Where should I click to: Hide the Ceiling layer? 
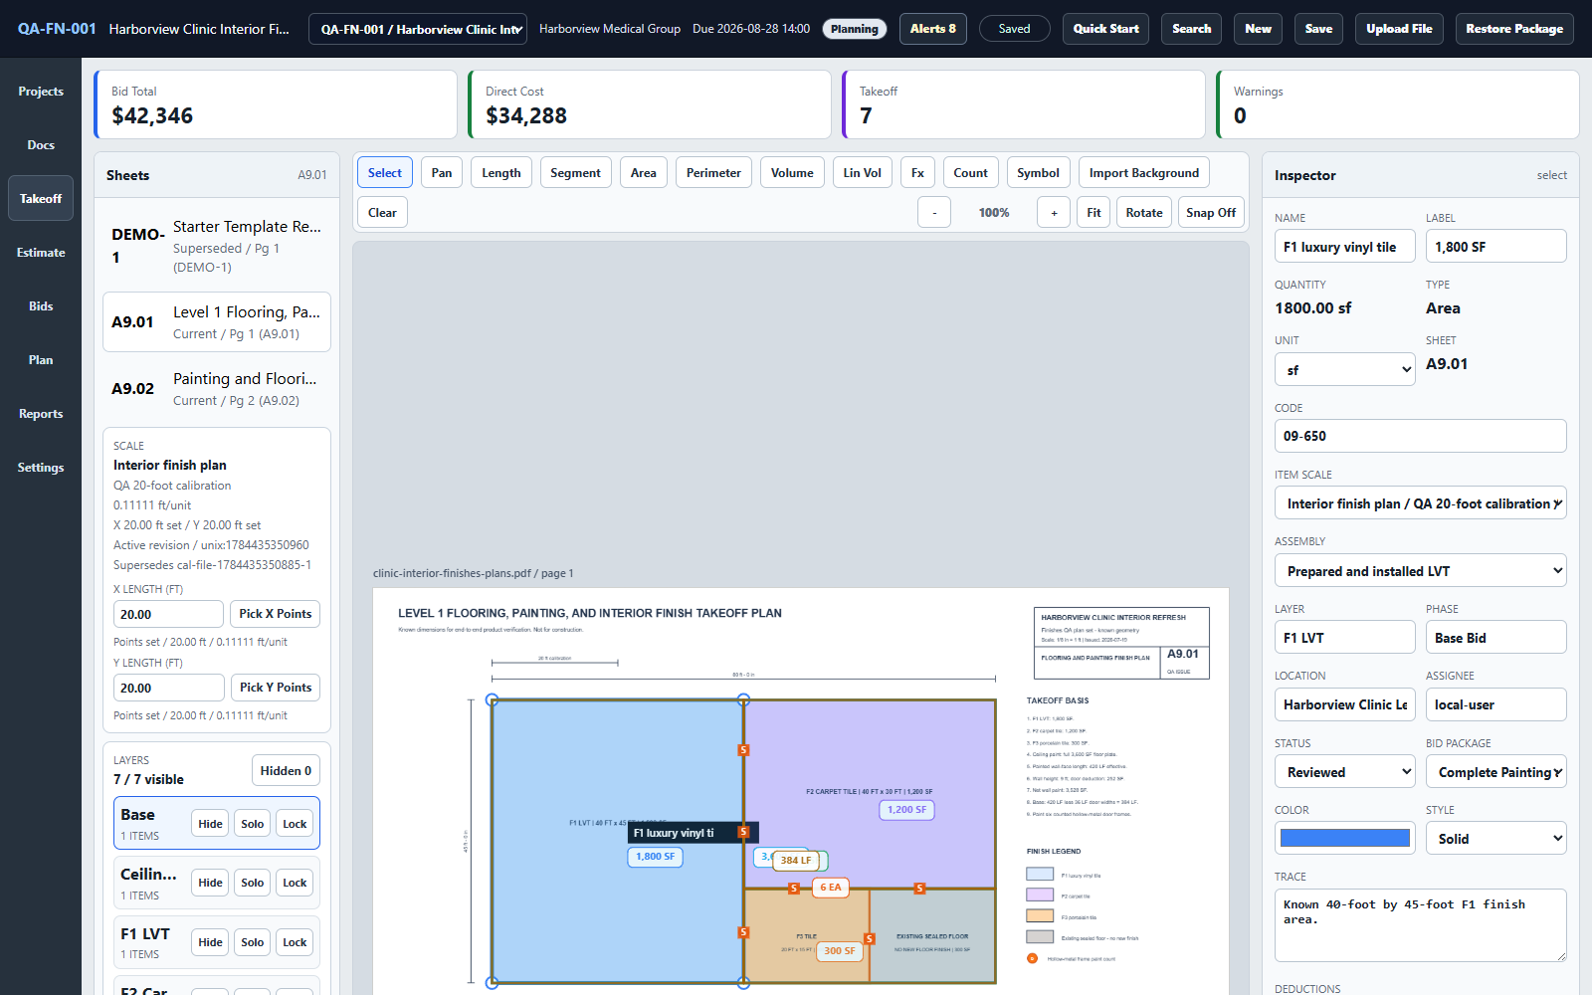(x=210, y=883)
